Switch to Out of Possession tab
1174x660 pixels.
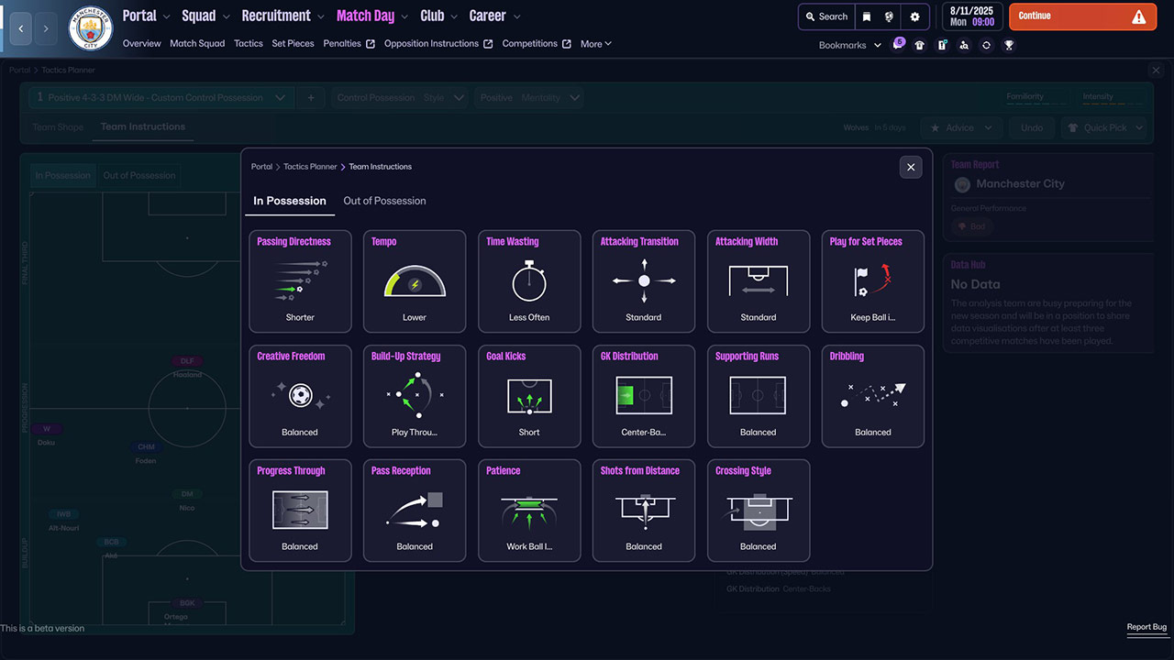[x=384, y=201]
